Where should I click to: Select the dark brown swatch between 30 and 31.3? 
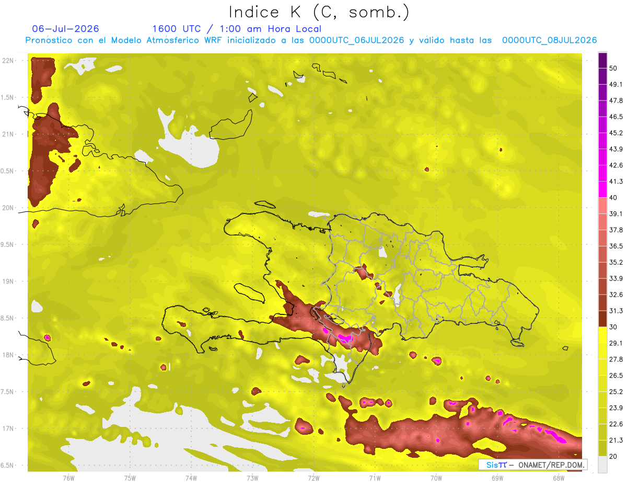point(602,319)
